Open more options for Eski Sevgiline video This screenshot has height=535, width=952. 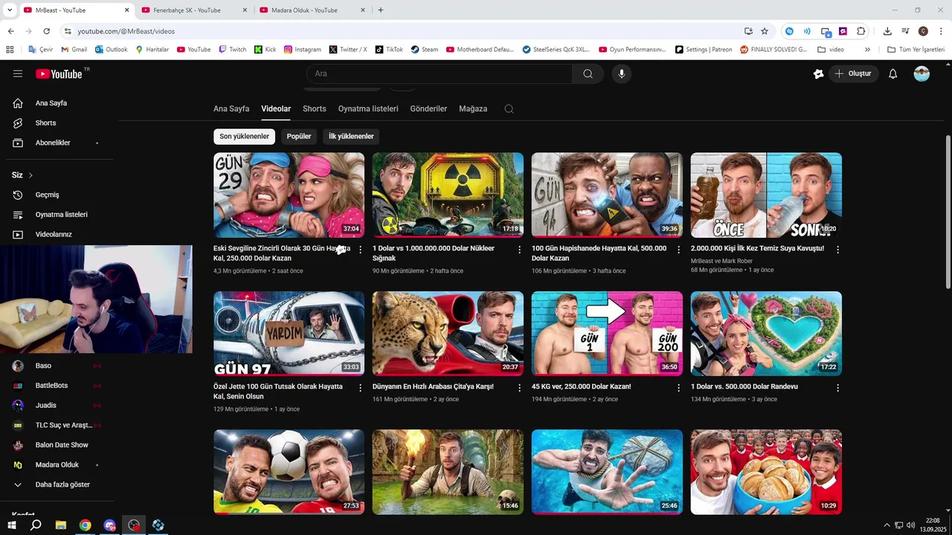pos(361,250)
